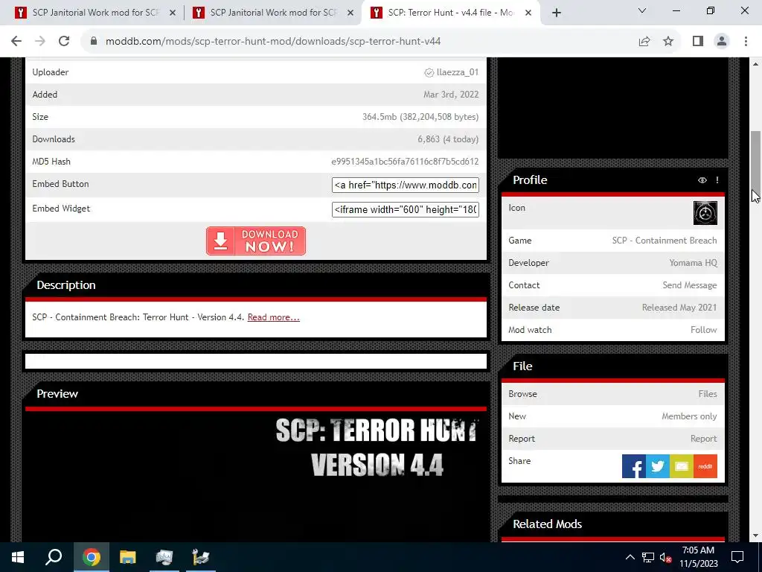Click scrollbar down arrow

[x=755, y=536]
